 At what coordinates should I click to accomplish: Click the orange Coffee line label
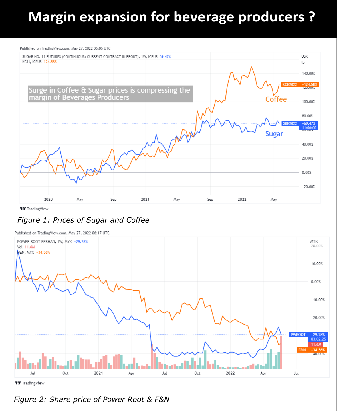click(276, 99)
